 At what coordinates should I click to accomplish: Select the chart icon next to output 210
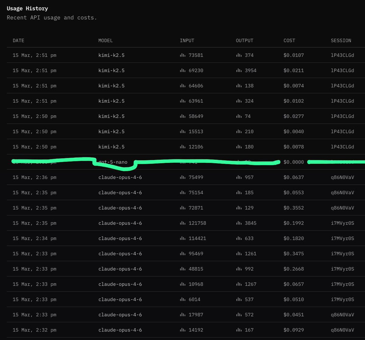point(239,132)
